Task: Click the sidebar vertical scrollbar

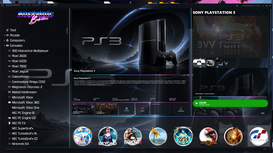Action: pos(67,31)
